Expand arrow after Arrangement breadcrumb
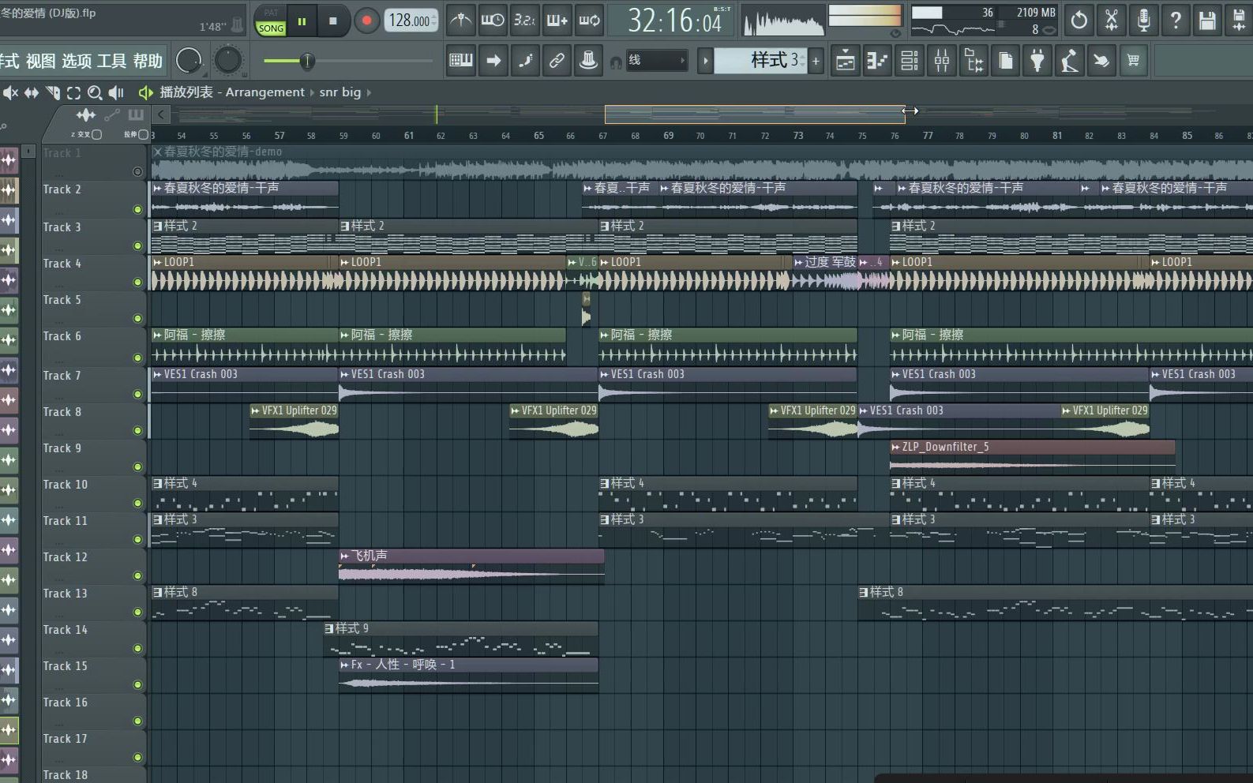 [x=312, y=92]
